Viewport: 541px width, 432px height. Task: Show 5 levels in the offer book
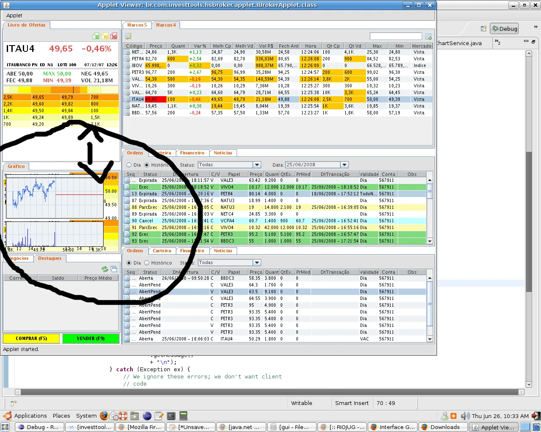click(x=96, y=36)
